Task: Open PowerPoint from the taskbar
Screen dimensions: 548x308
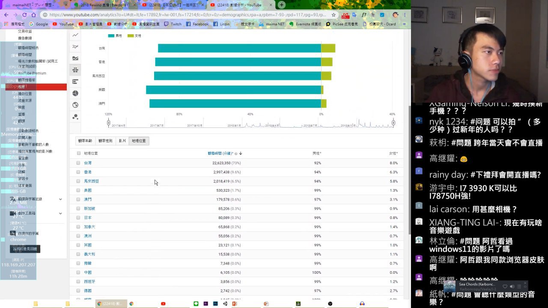Action: (234, 304)
